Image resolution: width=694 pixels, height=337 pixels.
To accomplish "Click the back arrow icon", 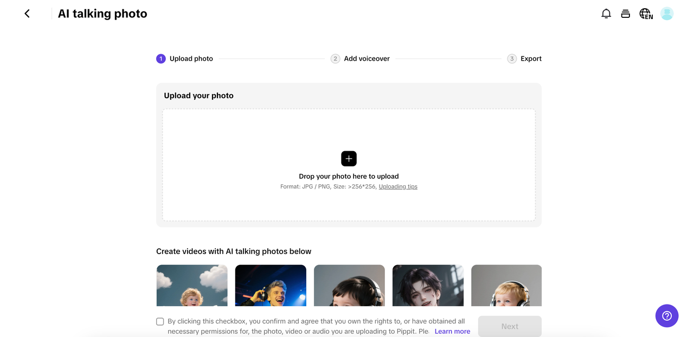I will point(27,14).
